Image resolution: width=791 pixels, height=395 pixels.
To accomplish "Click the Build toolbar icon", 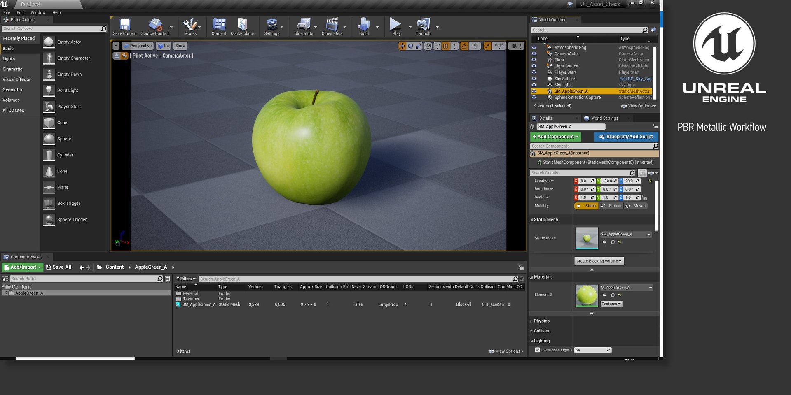I will click(x=364, y=24).
